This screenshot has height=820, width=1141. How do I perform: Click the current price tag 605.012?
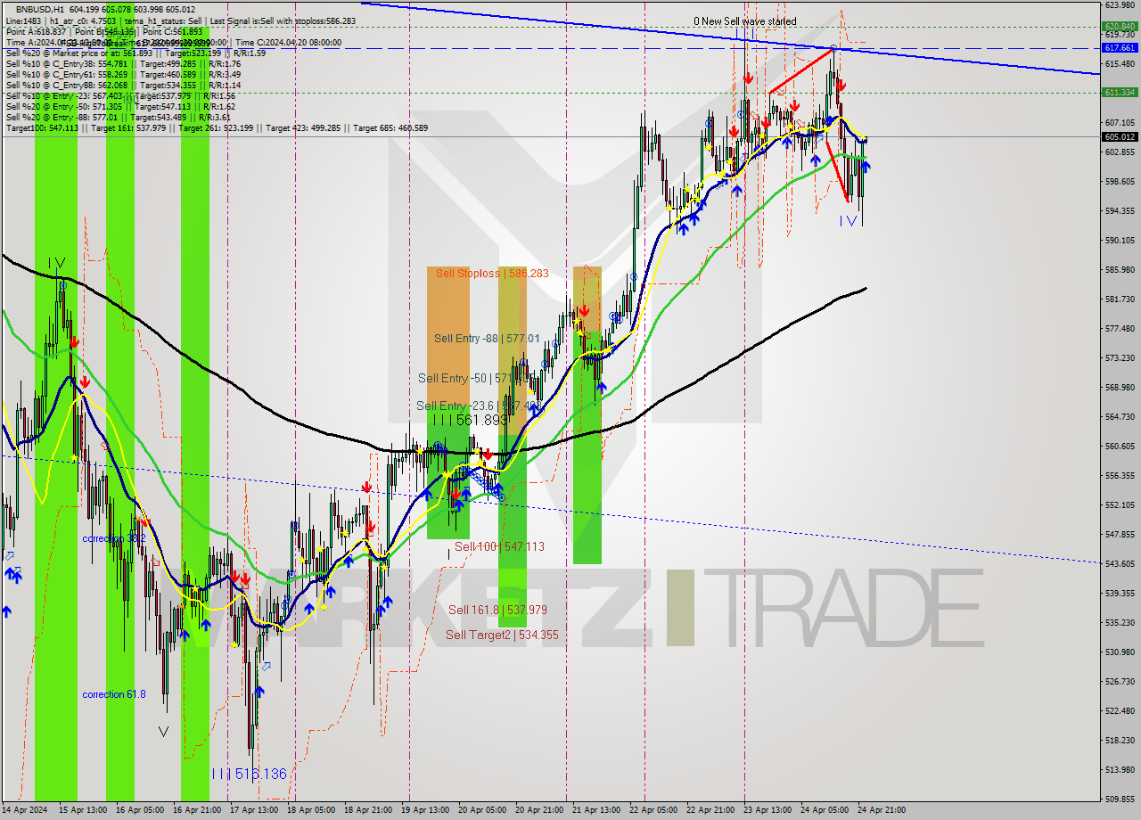point(1120,137)
